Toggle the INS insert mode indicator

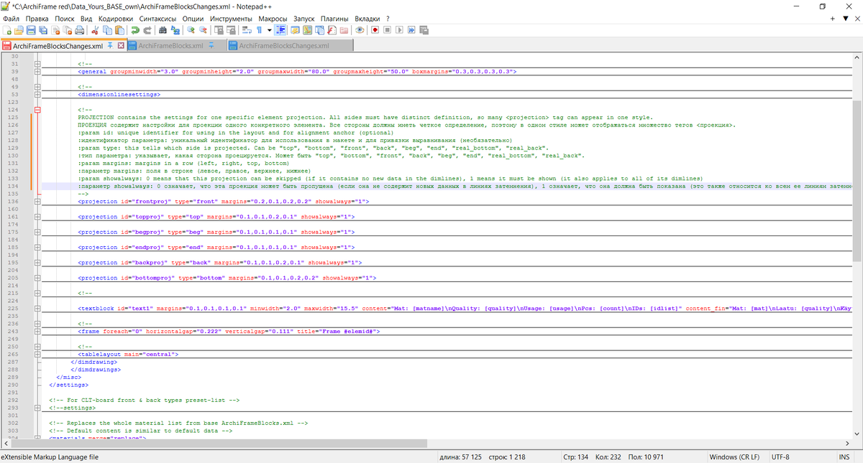[844, 457]
